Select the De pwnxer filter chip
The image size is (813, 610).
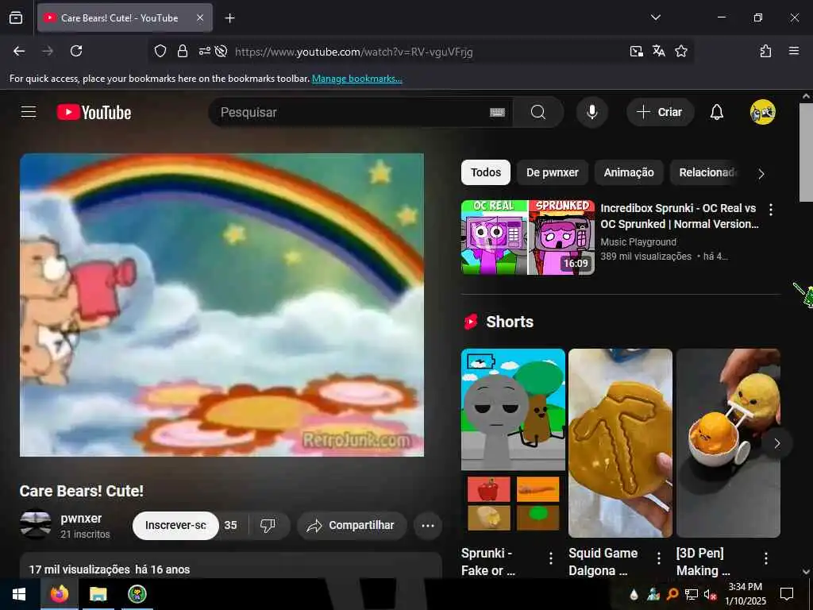[553, 172]
